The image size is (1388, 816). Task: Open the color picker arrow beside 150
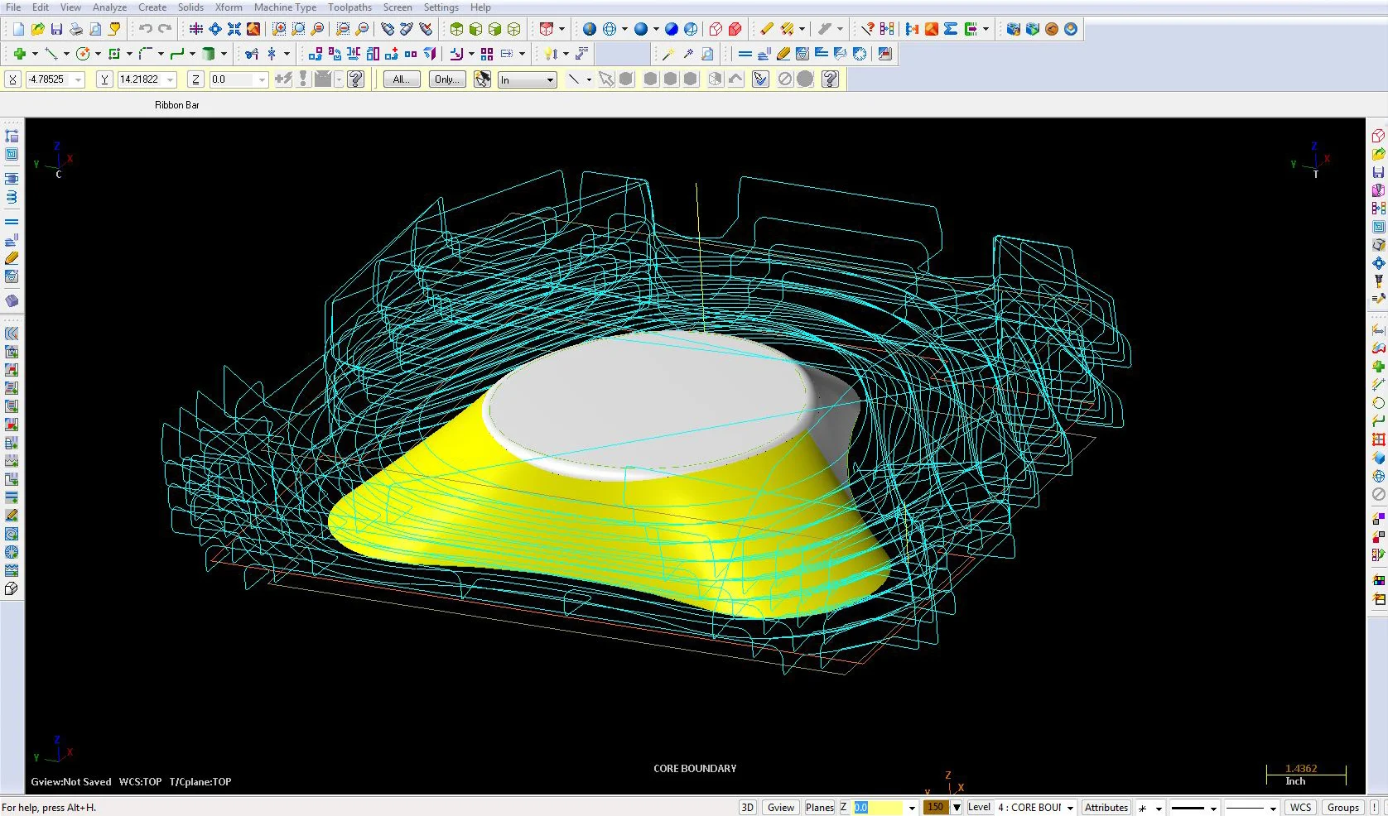coord(957,808)
